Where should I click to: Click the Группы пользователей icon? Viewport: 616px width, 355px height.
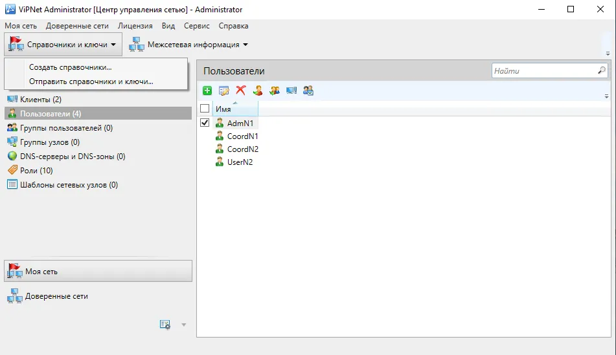click(x=12, y=127)
